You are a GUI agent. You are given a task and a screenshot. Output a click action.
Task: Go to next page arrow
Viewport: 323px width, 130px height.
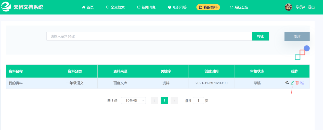tap(174, 101)
